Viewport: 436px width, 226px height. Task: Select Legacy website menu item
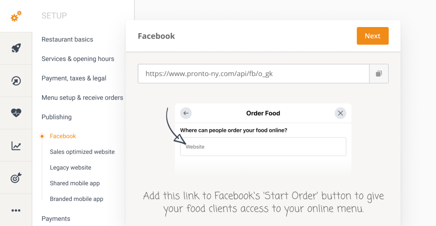tap(71, 167)
